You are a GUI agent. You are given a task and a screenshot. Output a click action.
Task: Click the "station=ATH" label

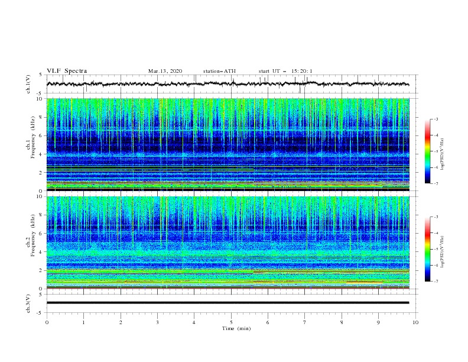219,71
